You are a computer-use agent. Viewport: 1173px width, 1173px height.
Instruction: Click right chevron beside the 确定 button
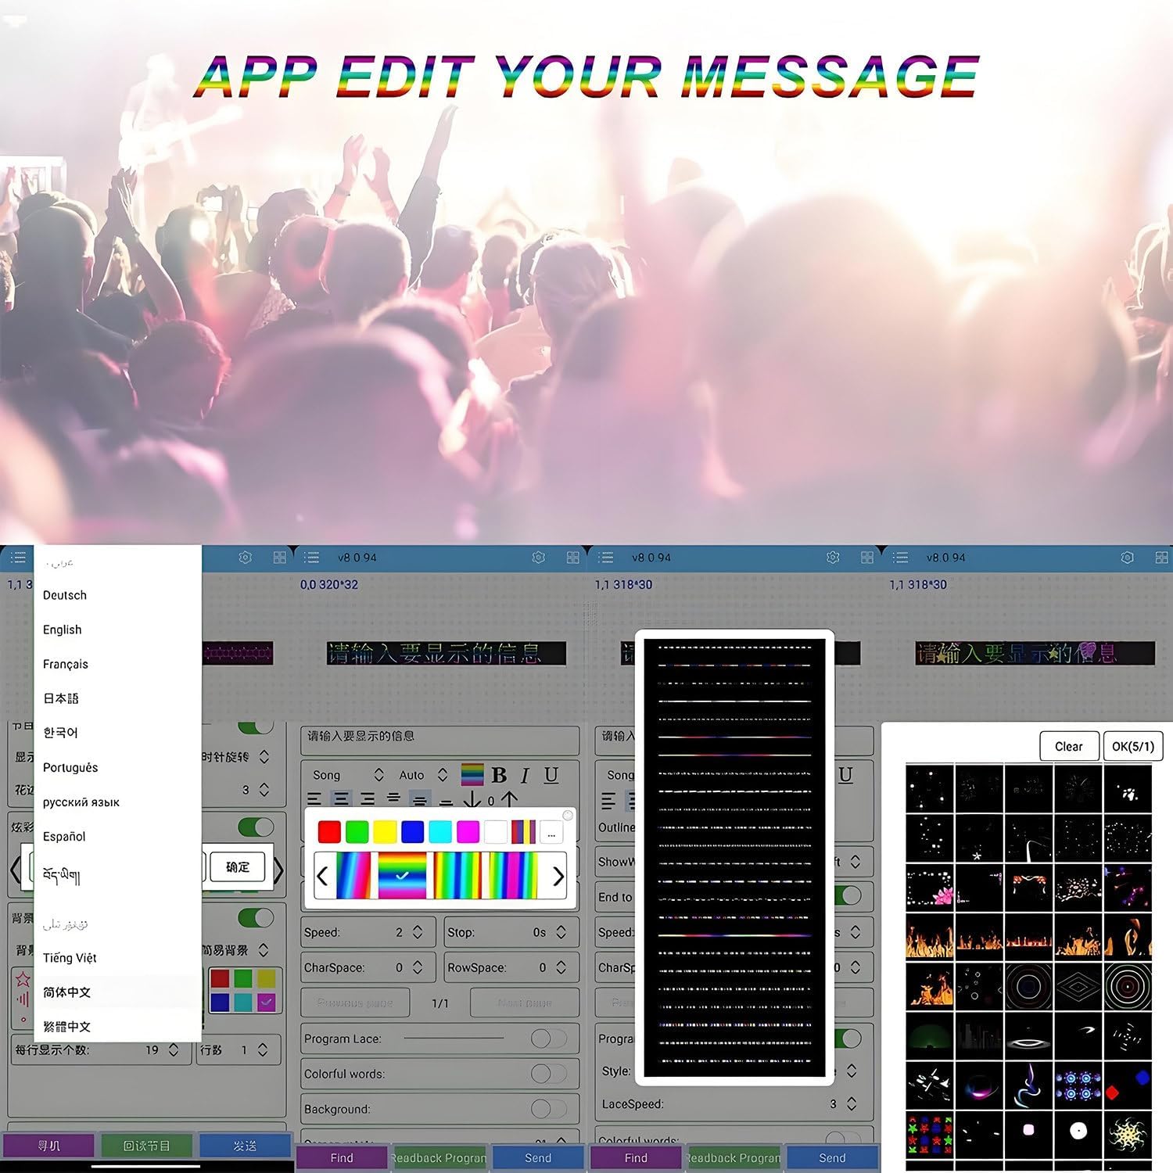pyautogui.click(x=278, y=870)
